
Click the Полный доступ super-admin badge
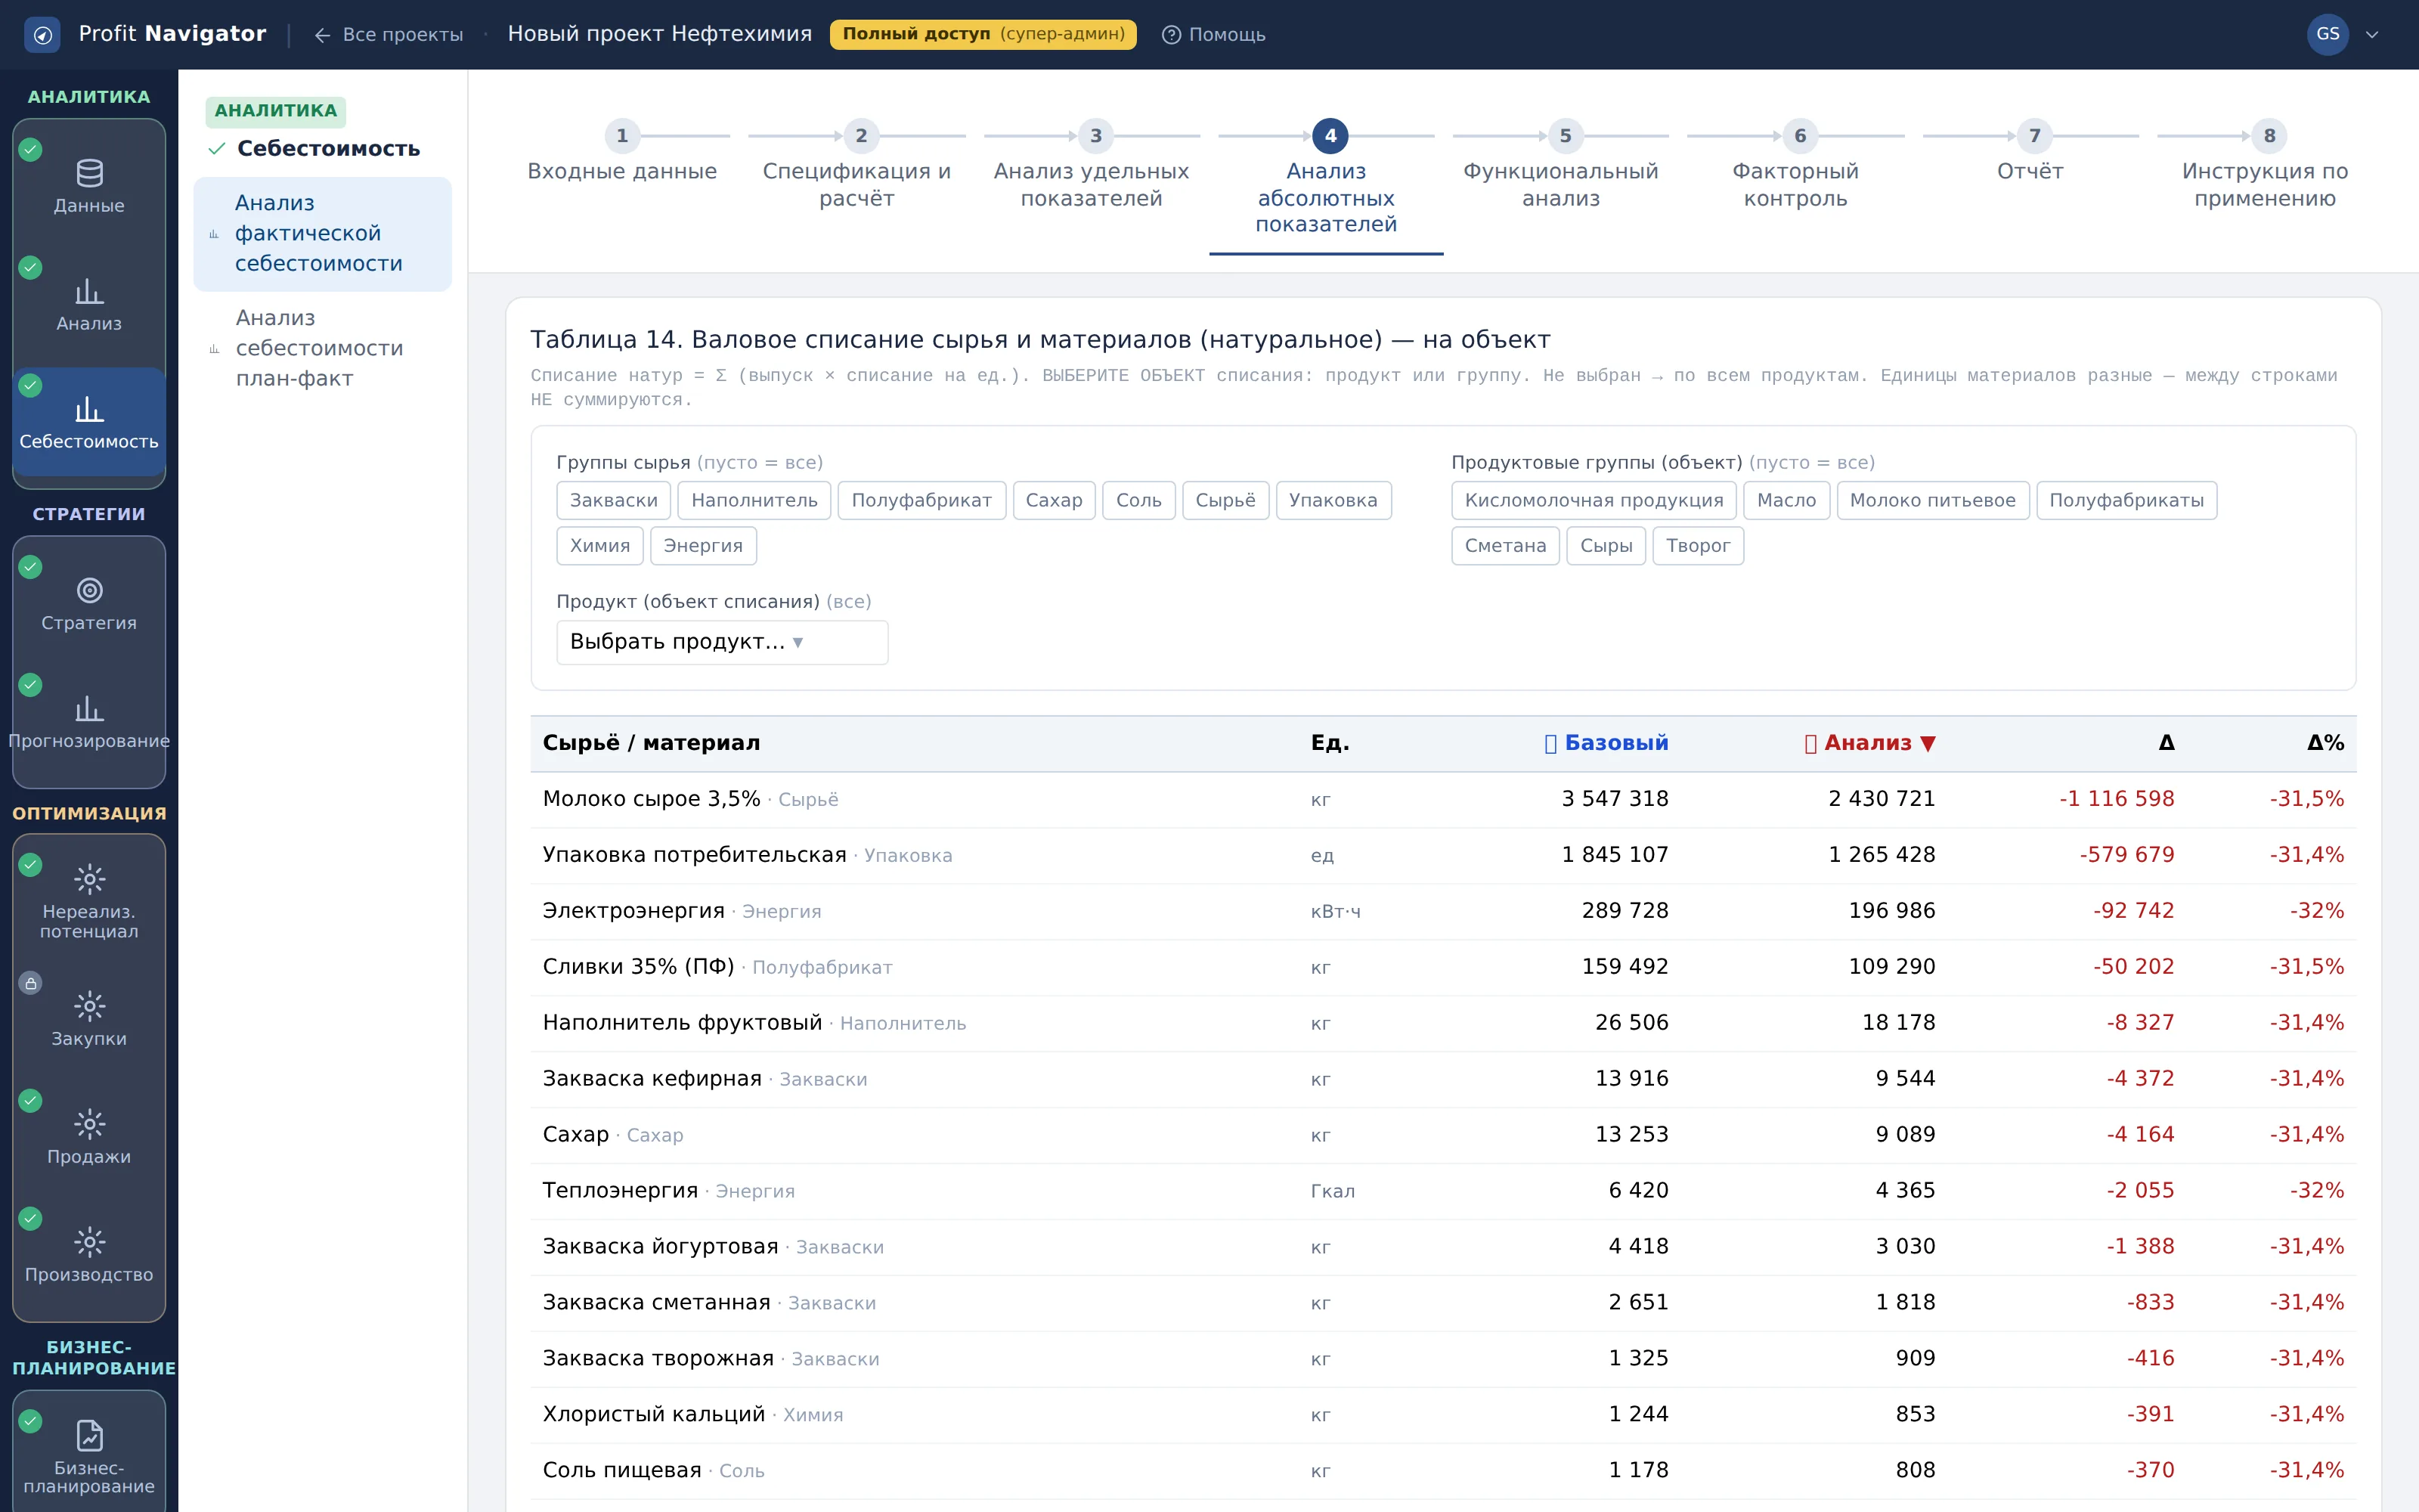(983, 34)
